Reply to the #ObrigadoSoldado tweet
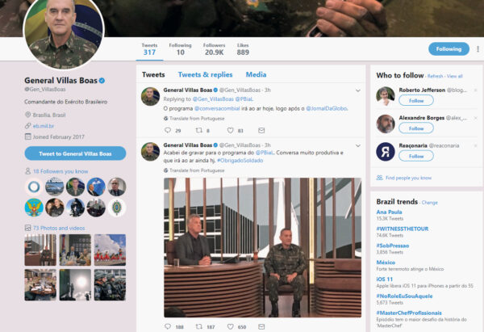 pyautogui.click(x=168, y=326)
